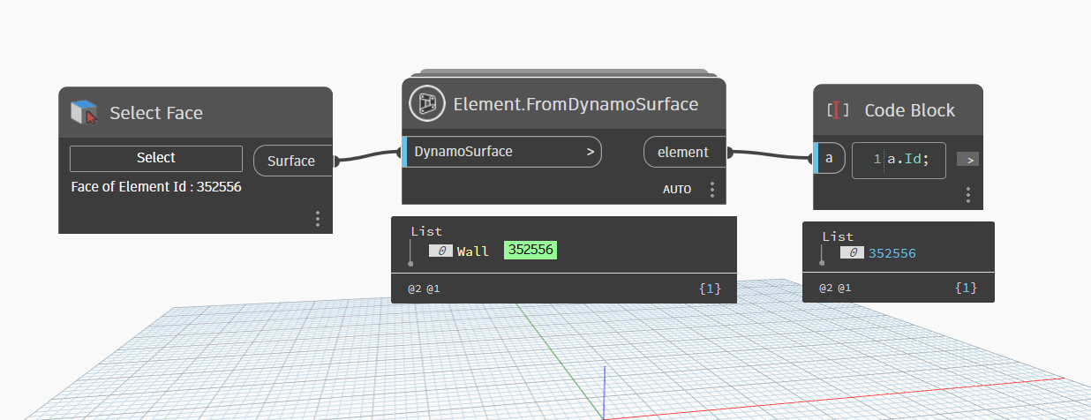Click the Code Block bracket icon
This screenshot has width=1091, height=420.
838,110
